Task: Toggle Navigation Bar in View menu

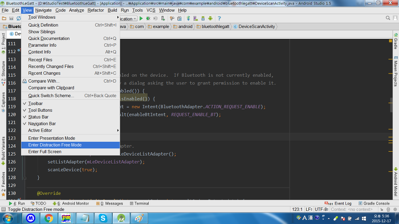Action: point(71,124)
